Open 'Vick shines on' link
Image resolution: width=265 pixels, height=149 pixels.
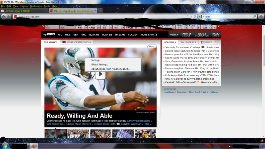click(x=55, y=124)
